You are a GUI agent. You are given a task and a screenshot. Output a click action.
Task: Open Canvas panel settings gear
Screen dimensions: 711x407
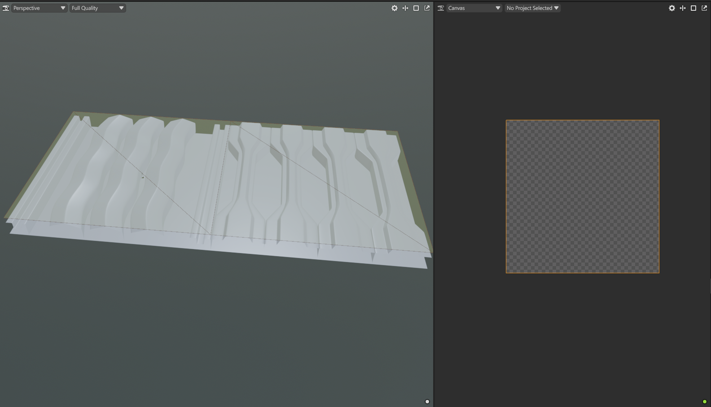point(671,8)
